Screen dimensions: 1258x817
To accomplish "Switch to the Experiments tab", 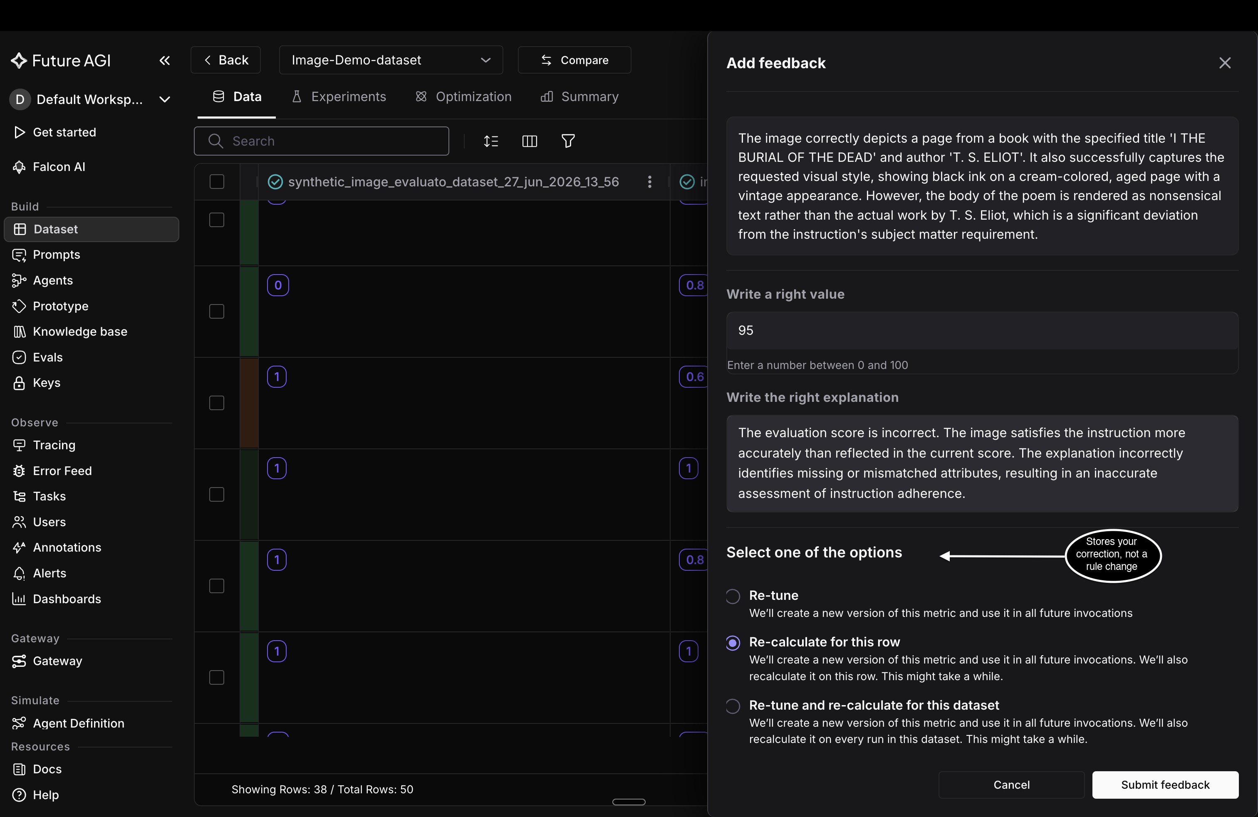I will 339,97.
